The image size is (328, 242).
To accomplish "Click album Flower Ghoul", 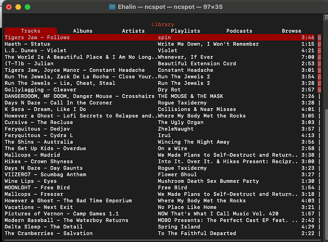I will click(177, 174).
